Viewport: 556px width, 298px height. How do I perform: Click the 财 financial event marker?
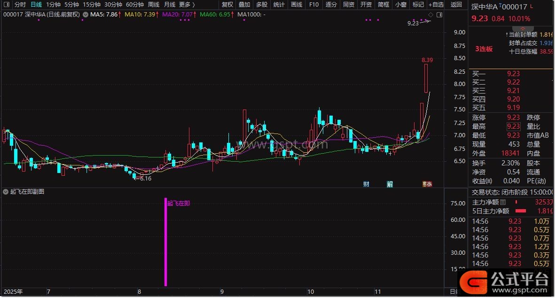(366, 184)
